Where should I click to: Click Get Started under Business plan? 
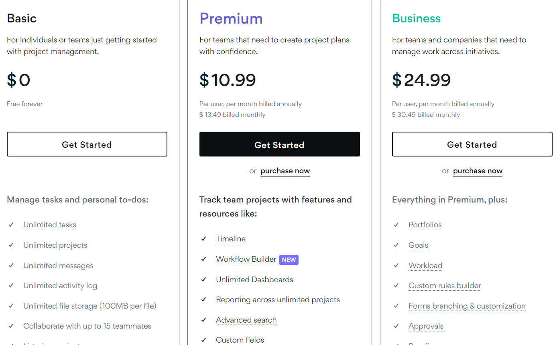click(472, 144)
